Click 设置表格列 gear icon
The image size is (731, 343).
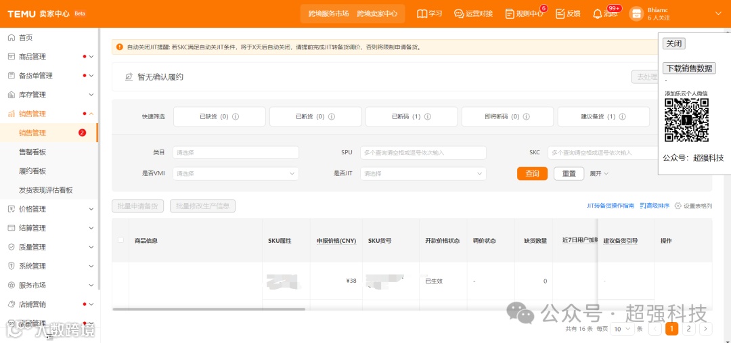pyautogui.click(x=678, y=206)
